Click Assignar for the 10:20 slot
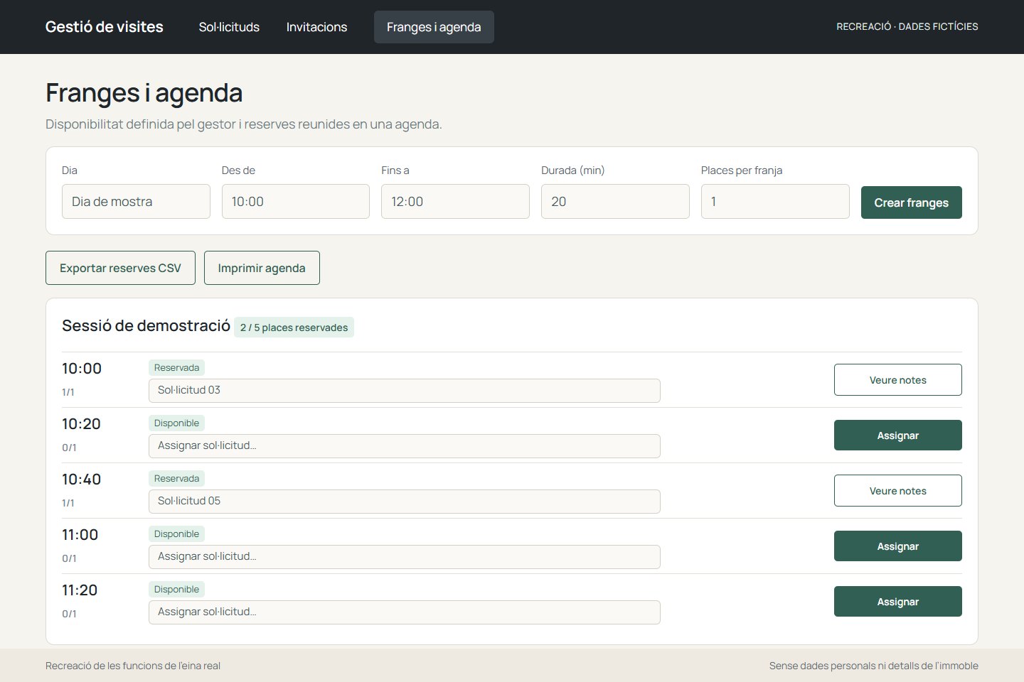1024x682 pixels. [898, 435]
